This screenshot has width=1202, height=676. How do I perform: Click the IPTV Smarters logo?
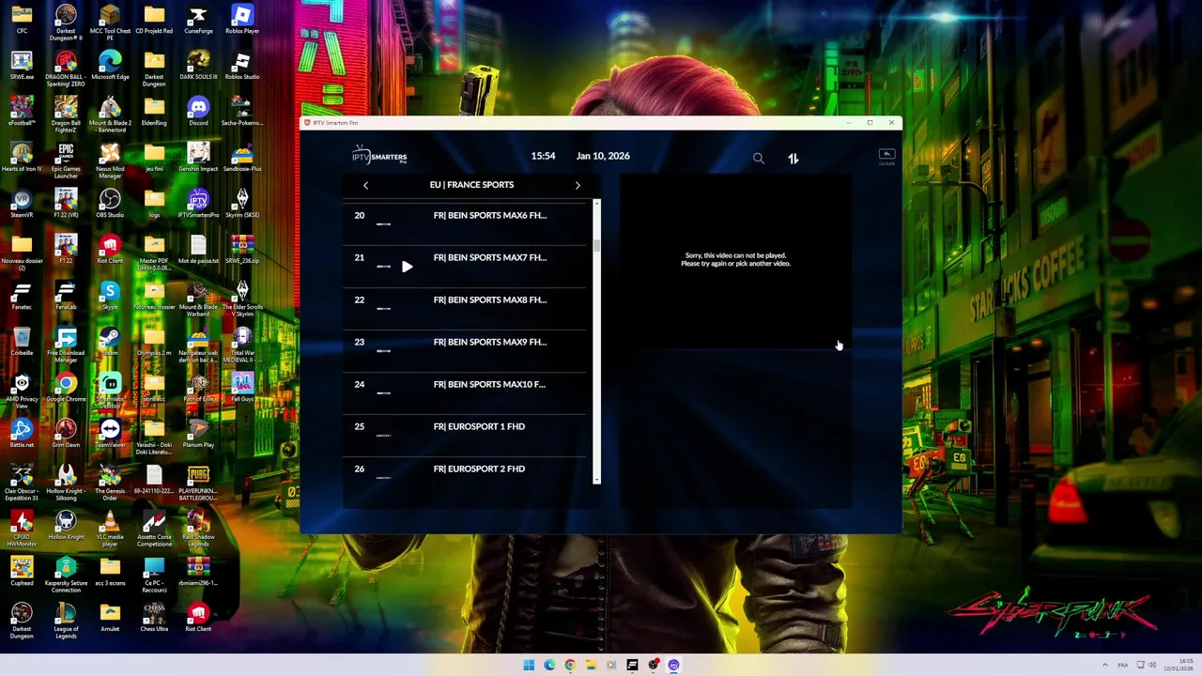pos(379,156)
